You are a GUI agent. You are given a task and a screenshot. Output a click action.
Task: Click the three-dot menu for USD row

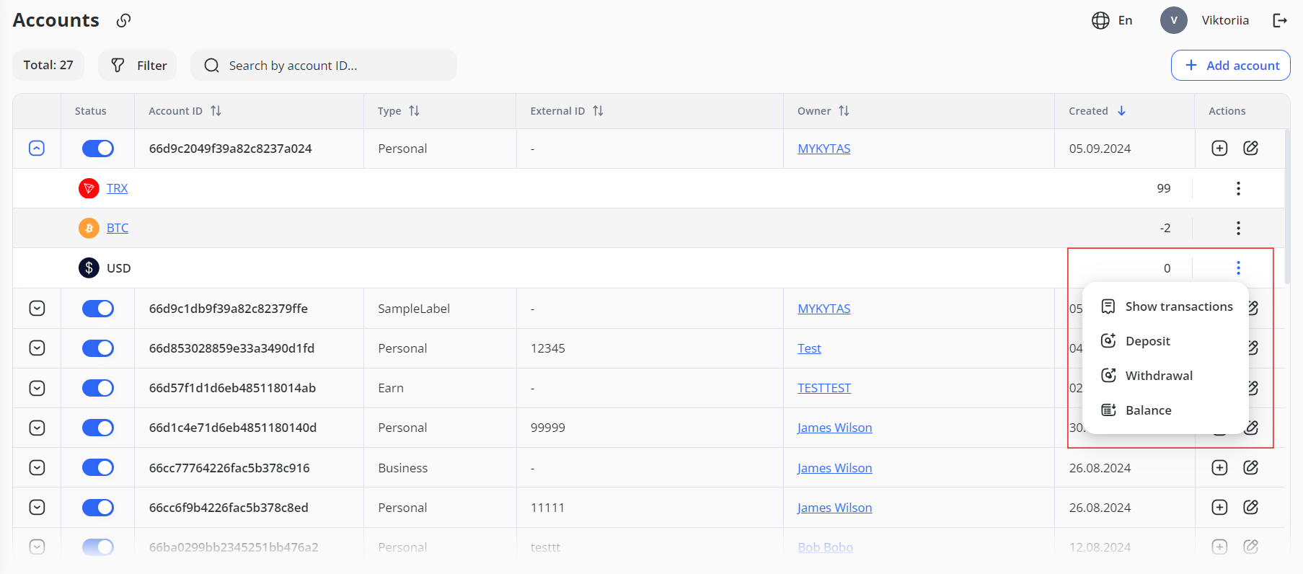point(1238,268)
